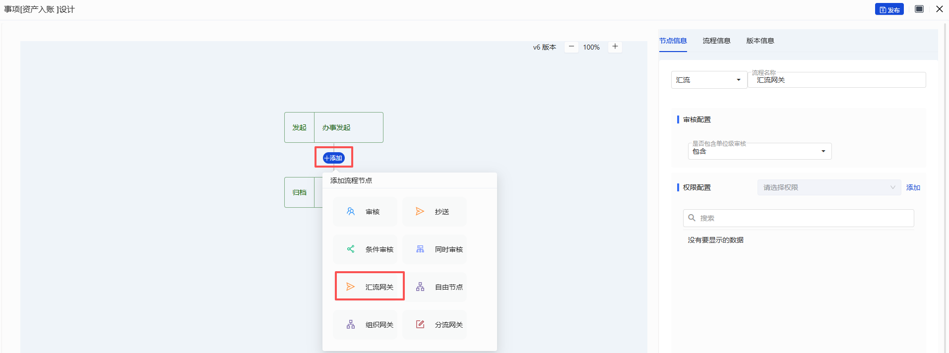Click the blue +添加 node button
This screenshot has height=353, width=949.
click(x=334, y=158)
